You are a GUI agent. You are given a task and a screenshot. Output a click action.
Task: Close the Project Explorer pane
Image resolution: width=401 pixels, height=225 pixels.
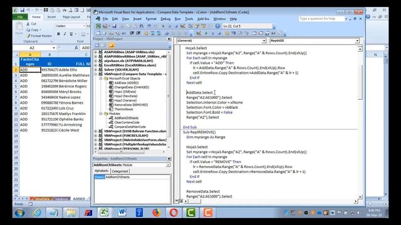click(x=169, y=39)
